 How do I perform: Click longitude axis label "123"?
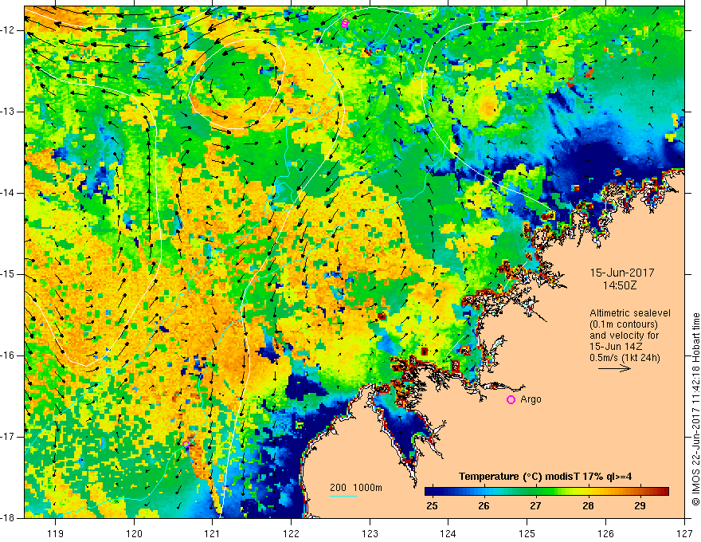coord(370,533)
